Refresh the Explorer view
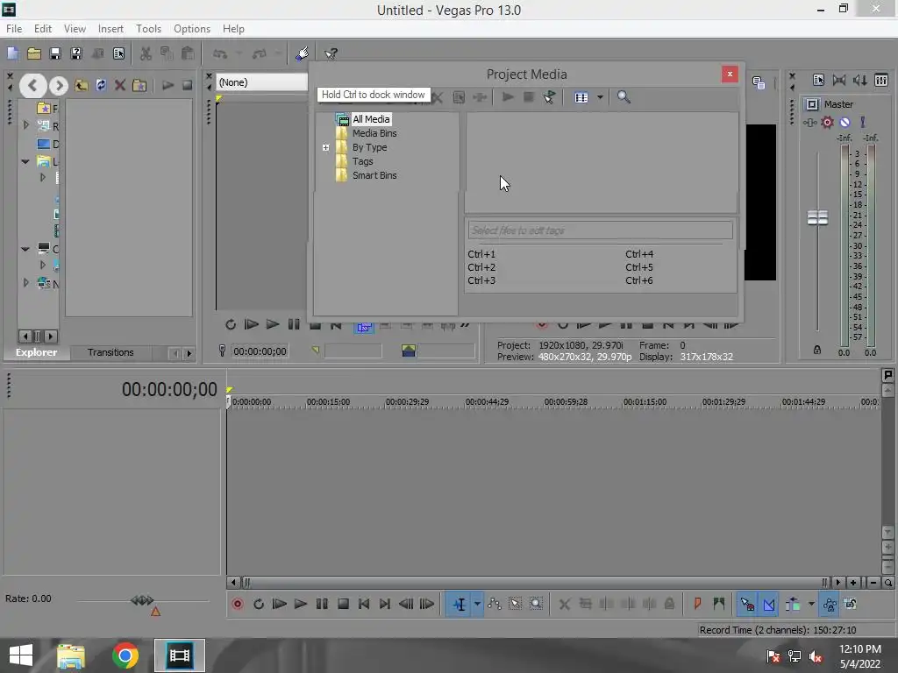Viewport: 898px width, 673px height. point(101,86)
